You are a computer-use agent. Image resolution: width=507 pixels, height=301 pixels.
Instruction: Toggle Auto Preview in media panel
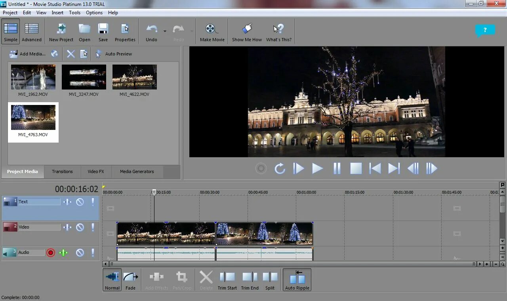(113, 54)
